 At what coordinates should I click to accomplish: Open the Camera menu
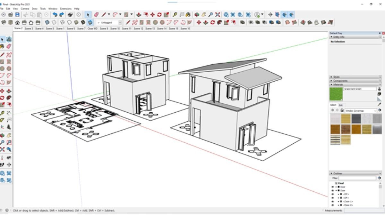[x=25, y=9]
